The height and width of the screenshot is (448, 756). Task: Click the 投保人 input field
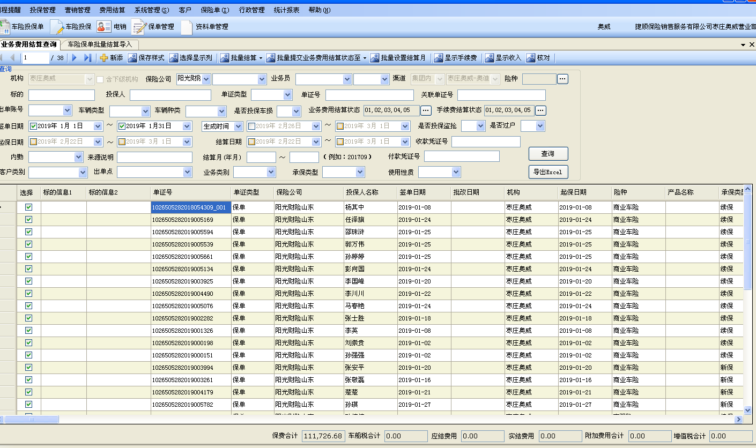pos(170,95)
